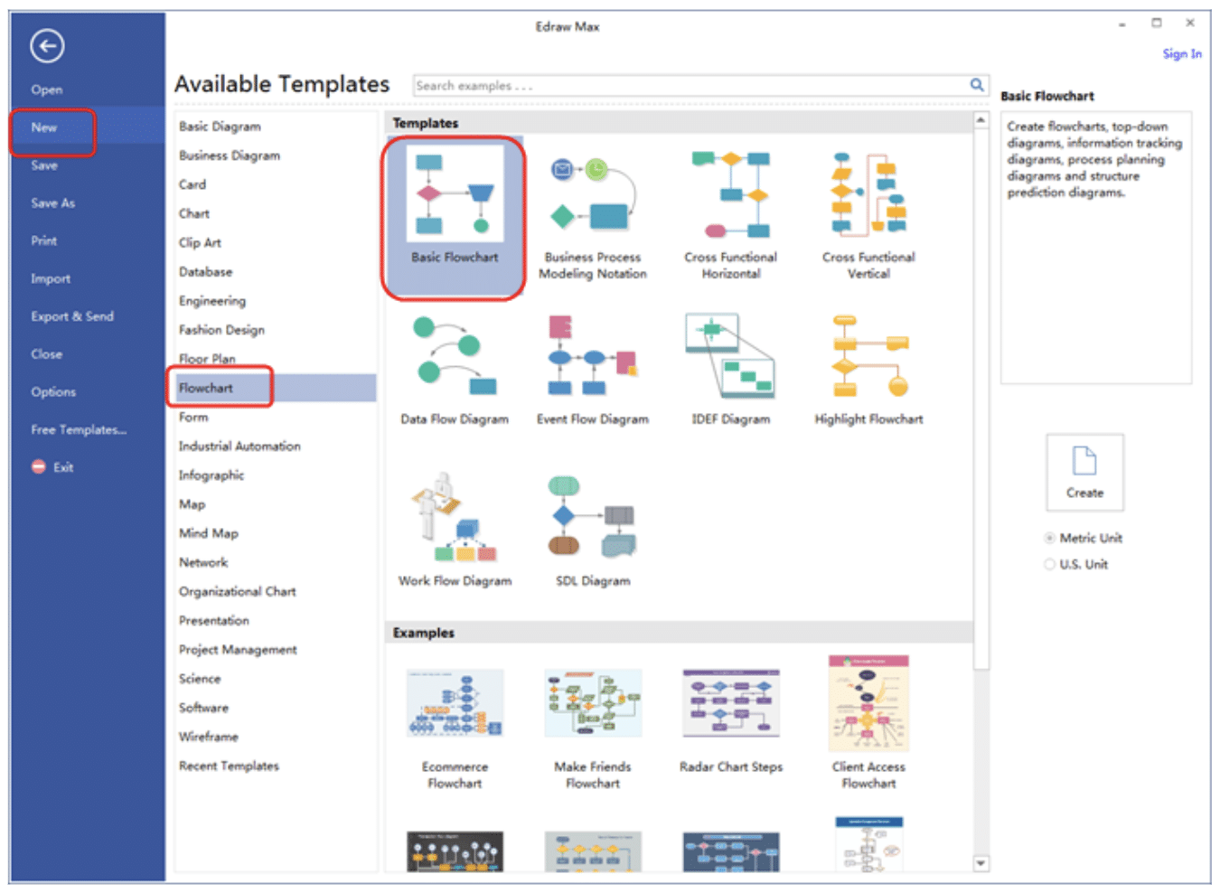Click Print in the sidebar
Viewport: 1220px width, 893px height.
[44, 240]
